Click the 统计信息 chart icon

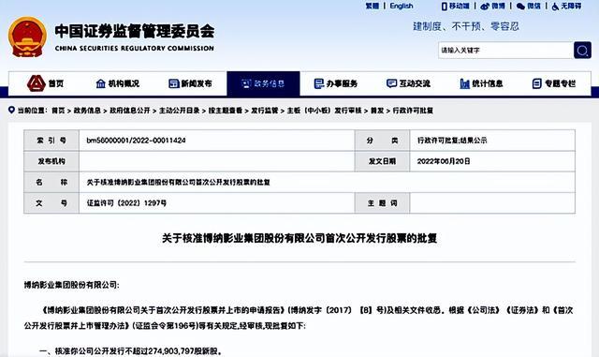(464, 83)
